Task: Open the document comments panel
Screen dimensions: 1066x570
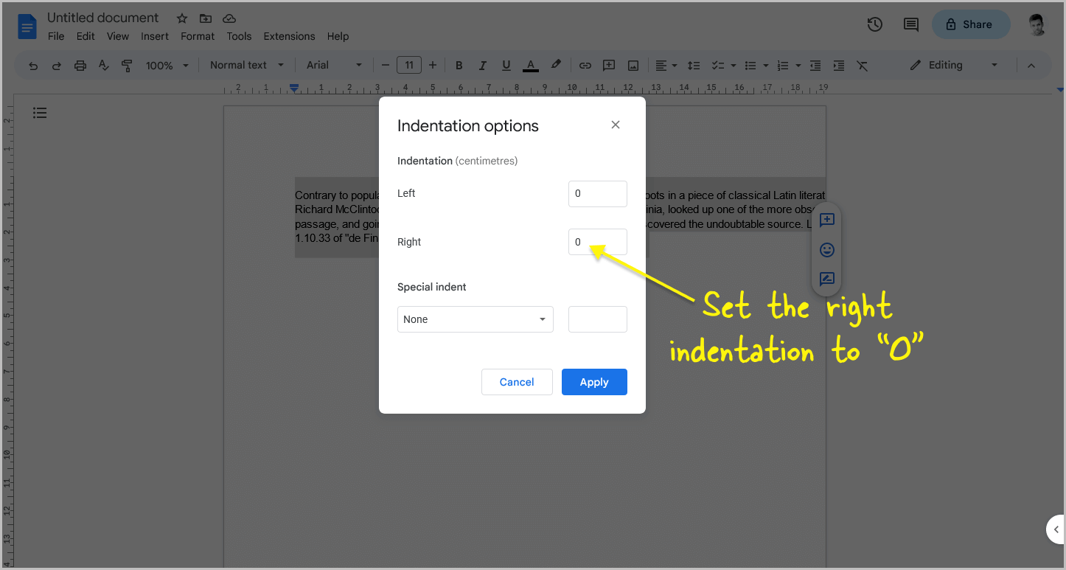Action: click(910, 24)
